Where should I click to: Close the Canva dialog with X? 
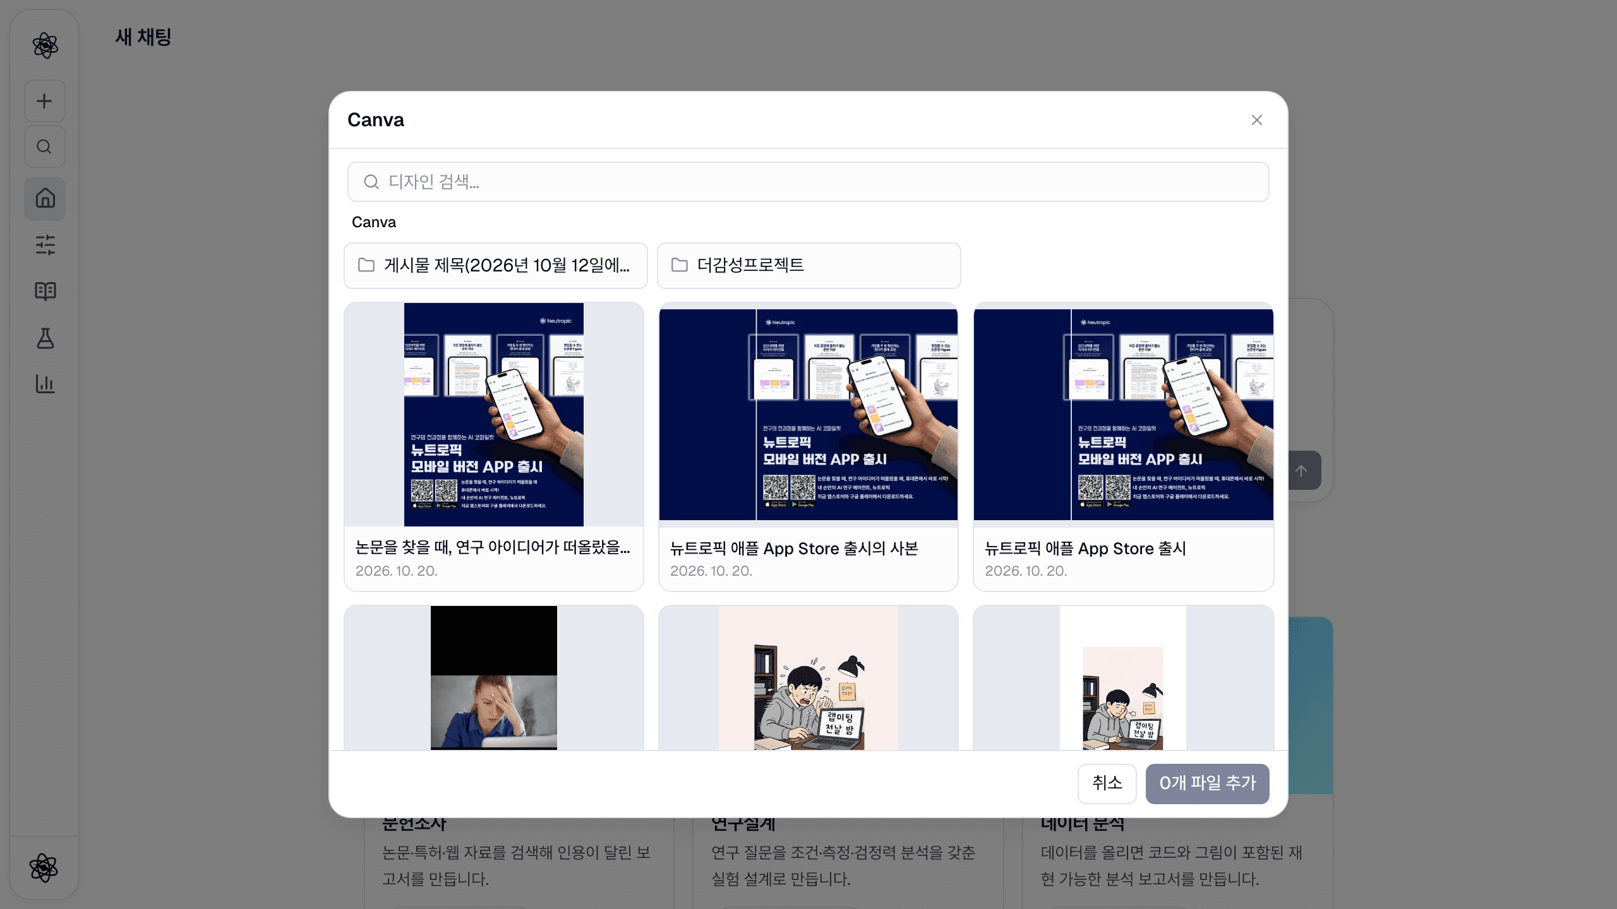(1257, 120)
